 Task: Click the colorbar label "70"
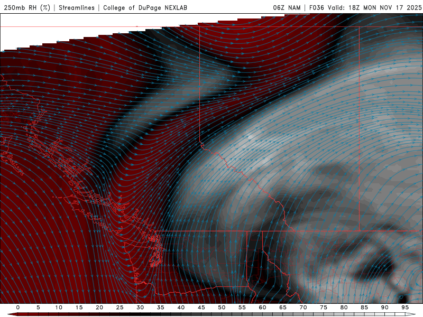(x=303, y=307)
